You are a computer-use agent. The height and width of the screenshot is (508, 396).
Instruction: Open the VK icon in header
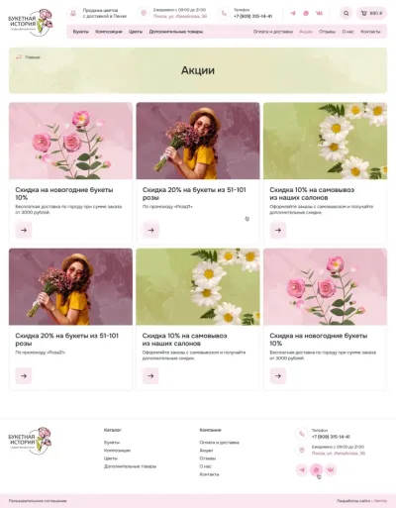(319, 14)
